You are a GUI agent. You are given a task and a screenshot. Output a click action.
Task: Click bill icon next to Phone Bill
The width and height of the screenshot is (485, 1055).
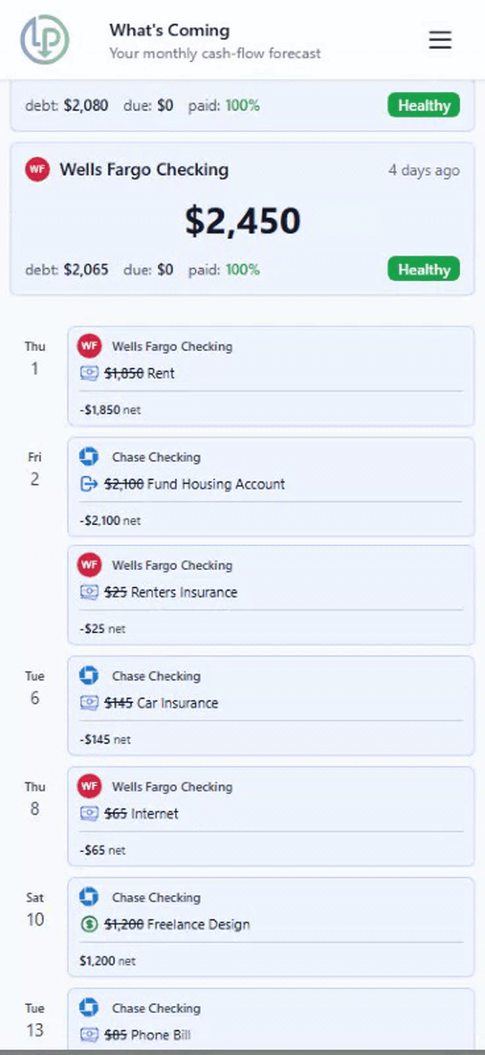pos(89,1035)
